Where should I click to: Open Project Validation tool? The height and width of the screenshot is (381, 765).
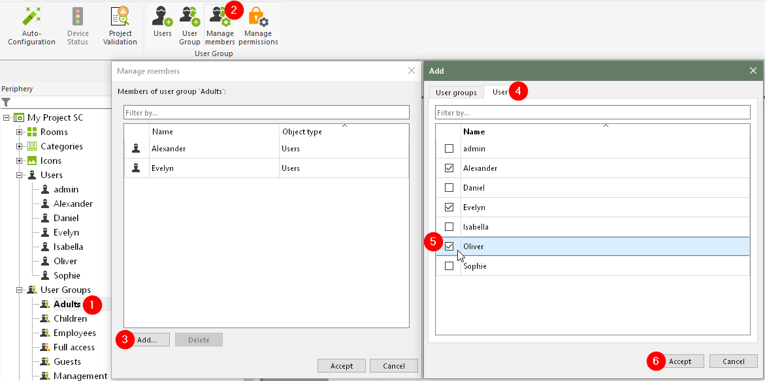coord(120,17)
